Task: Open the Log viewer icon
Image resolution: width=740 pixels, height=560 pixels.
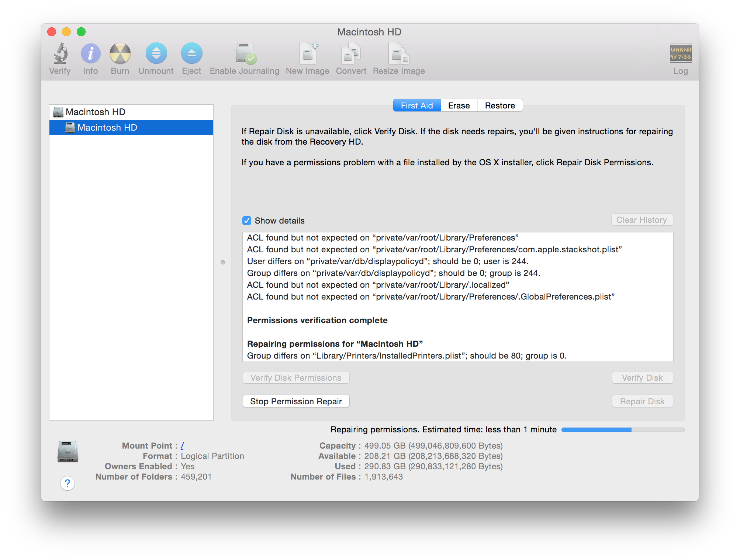Action: pos(681,53)
